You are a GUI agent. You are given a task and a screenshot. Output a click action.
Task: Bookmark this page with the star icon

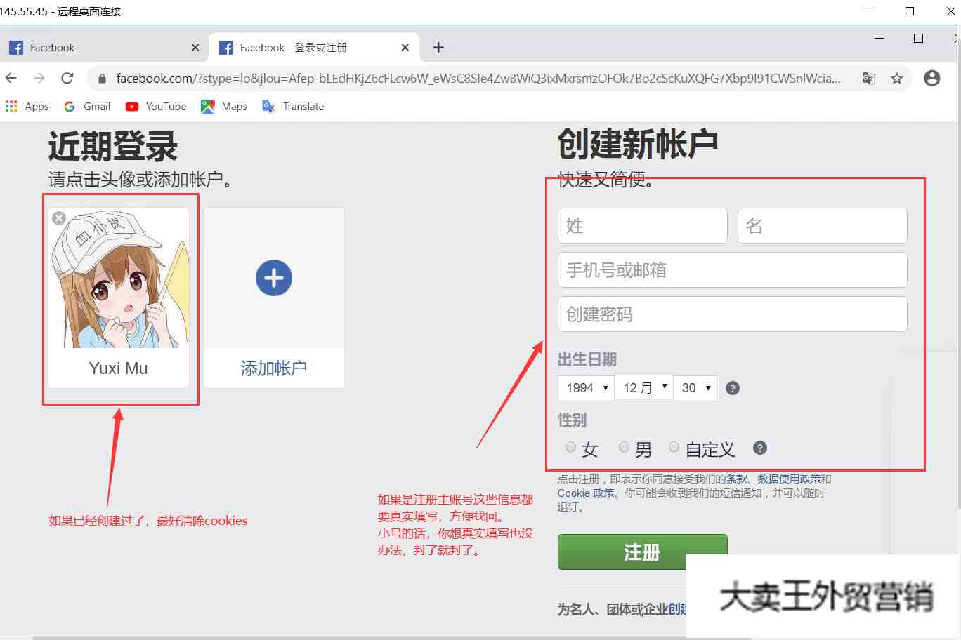(897, 79)
